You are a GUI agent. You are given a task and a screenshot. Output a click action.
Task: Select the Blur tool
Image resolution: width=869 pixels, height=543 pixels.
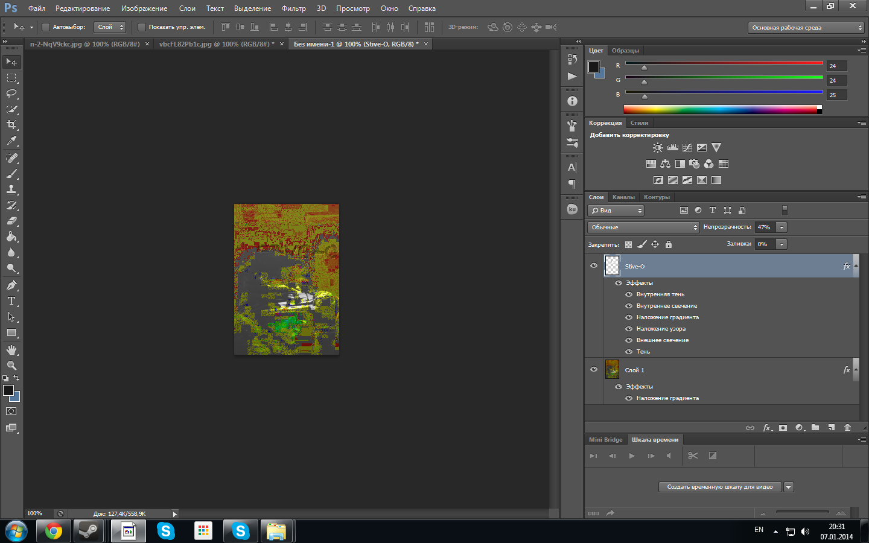11,252
